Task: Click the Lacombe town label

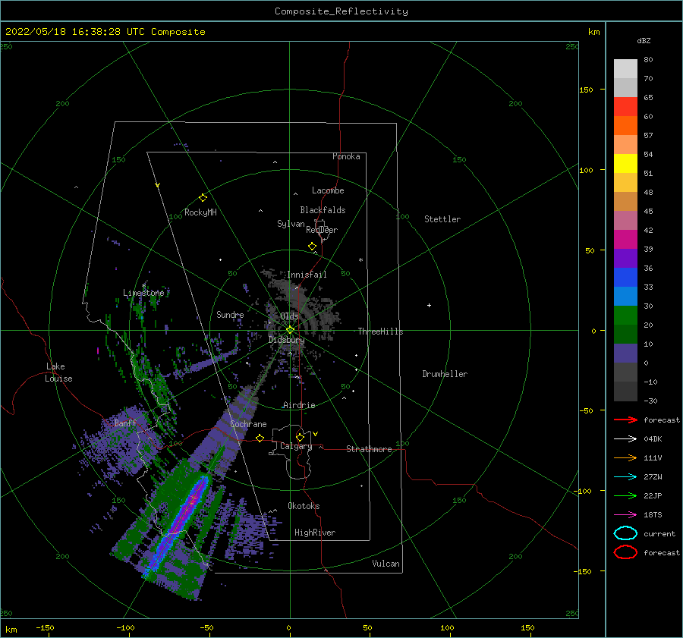Action: point(328,190)
